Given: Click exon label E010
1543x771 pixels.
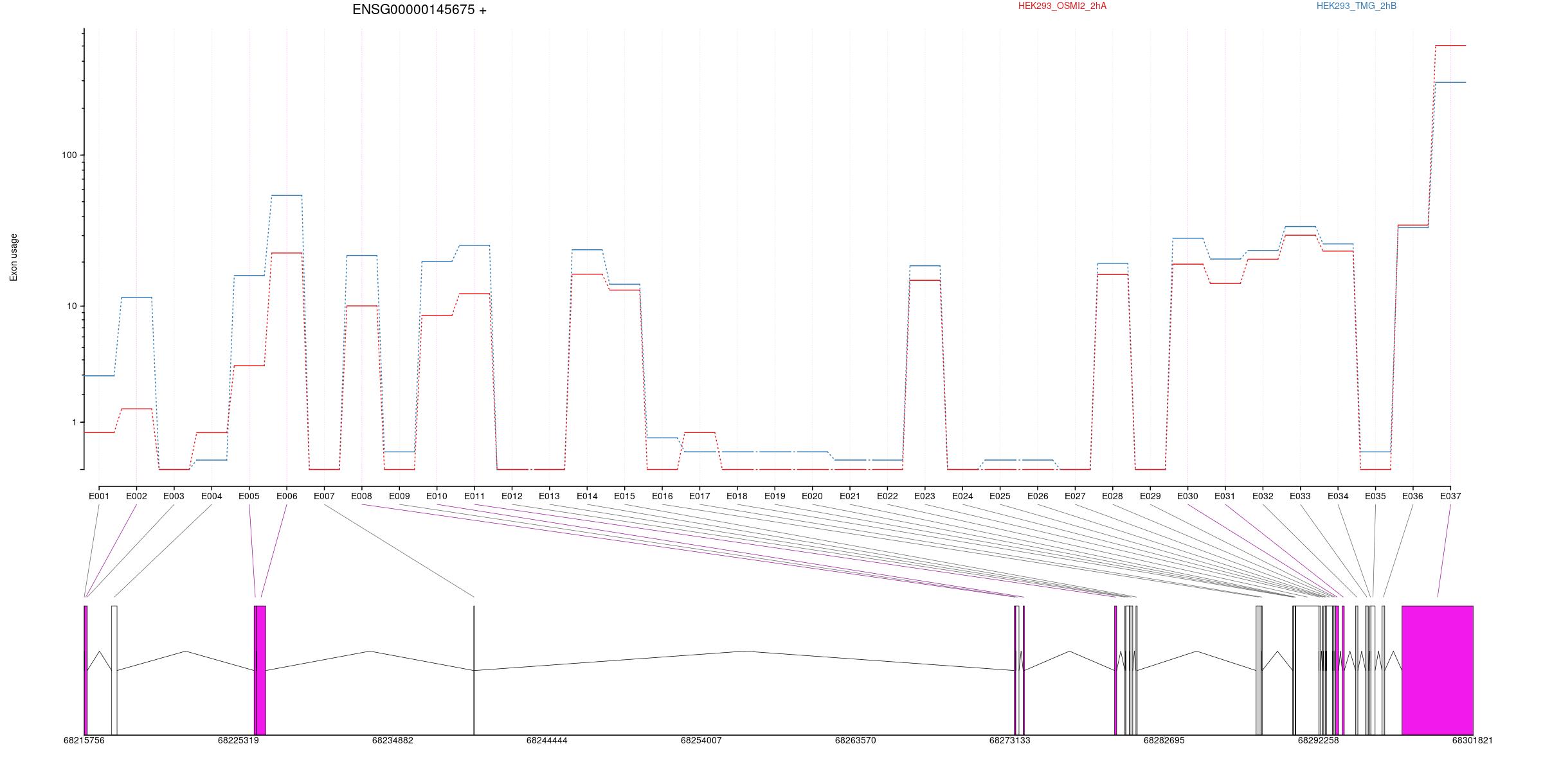Looking at the screenshot, I should coord(437,496).
